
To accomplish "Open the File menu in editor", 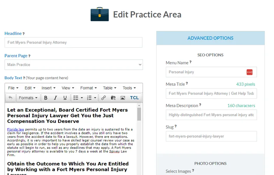I will (x=13, y=88).
